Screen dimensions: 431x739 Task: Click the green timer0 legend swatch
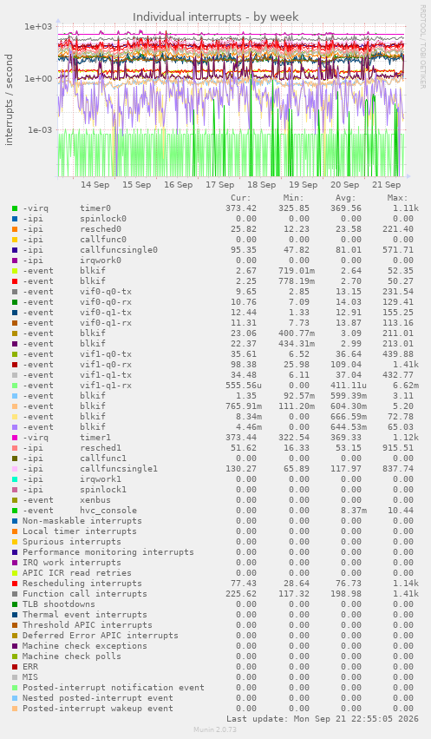point(15,208)
